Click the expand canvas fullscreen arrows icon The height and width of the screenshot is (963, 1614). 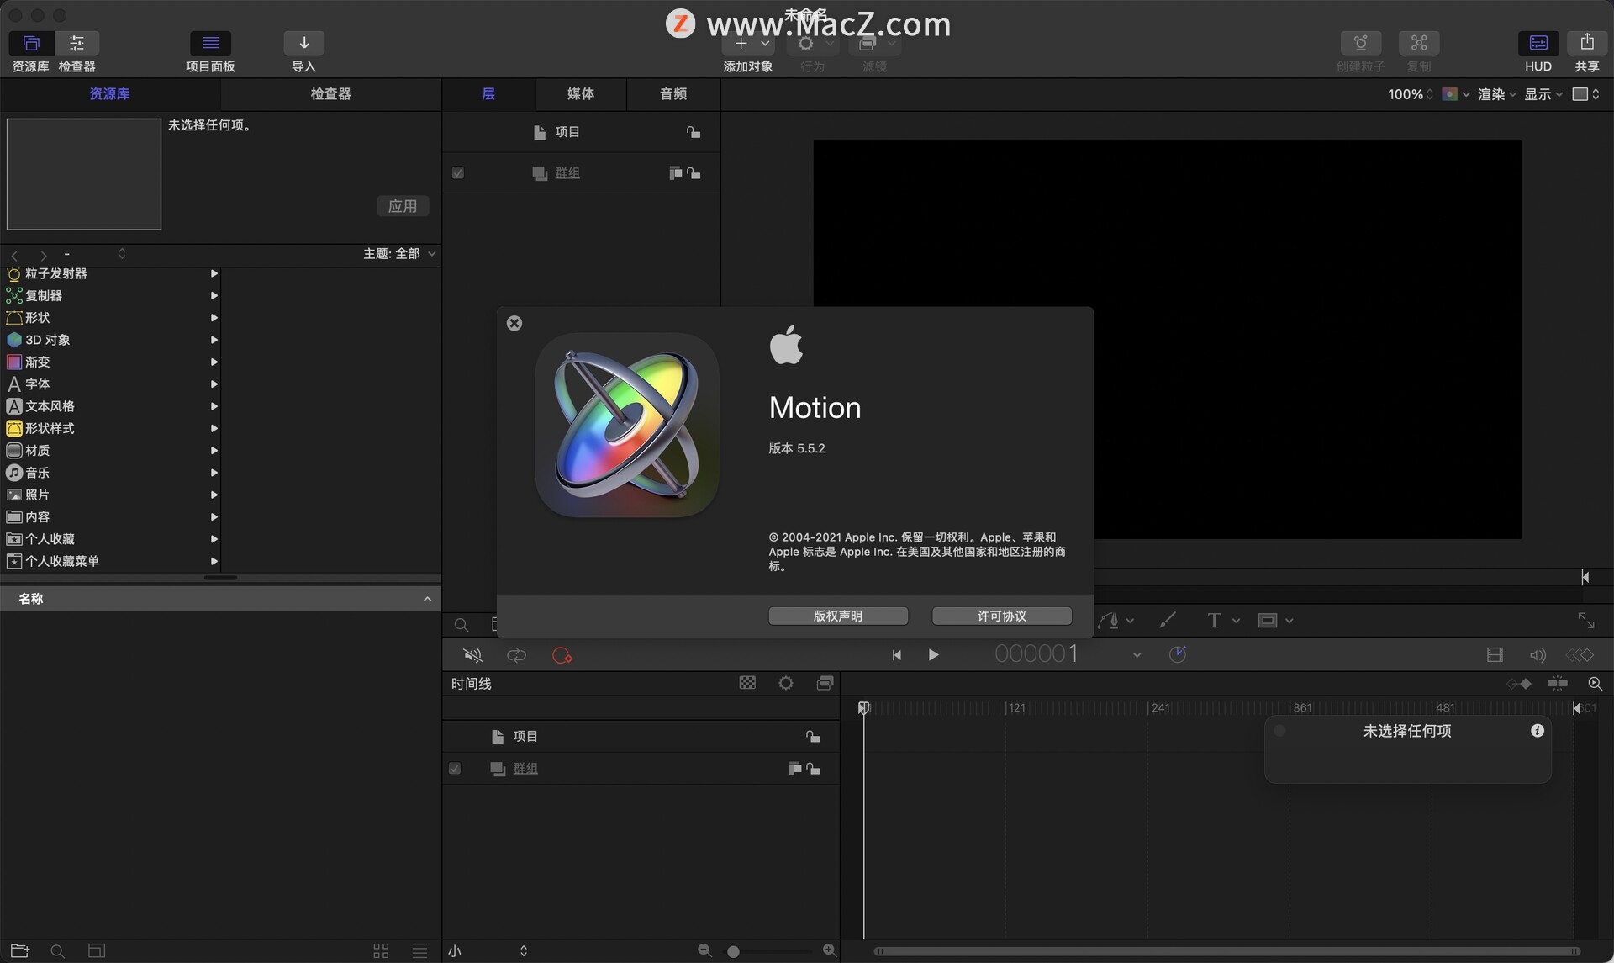click(x=1586, y=621)
